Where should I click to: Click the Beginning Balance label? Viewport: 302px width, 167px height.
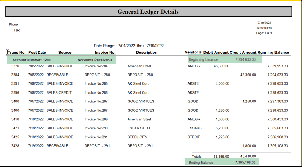pos(203,59)
